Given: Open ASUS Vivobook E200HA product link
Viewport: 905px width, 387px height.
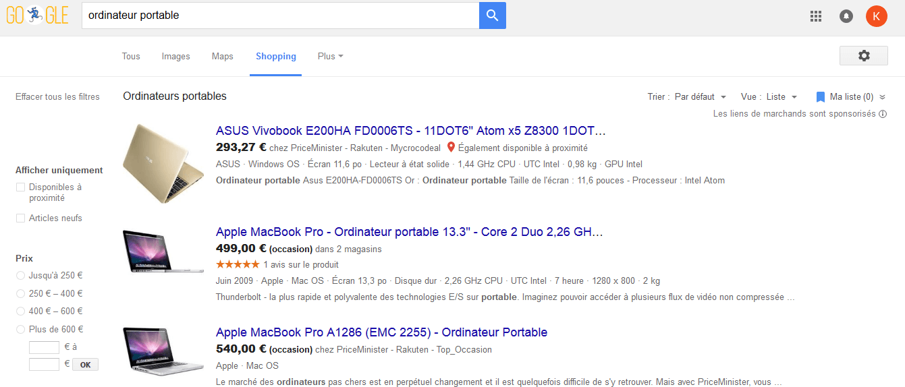Looking at the screenshot, I should (x=410, y=131).
